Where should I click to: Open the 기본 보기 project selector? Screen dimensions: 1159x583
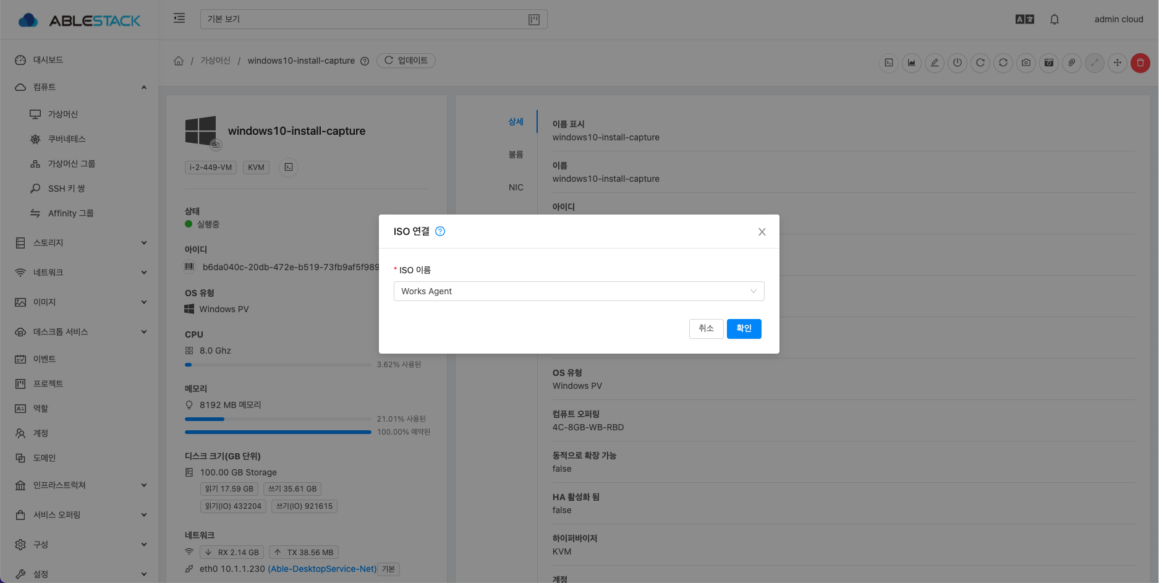373,19
